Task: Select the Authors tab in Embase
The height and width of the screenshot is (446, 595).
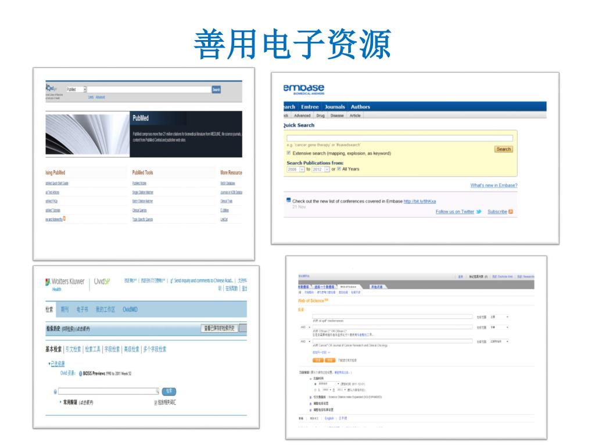Action: click(x=360, y=107)
